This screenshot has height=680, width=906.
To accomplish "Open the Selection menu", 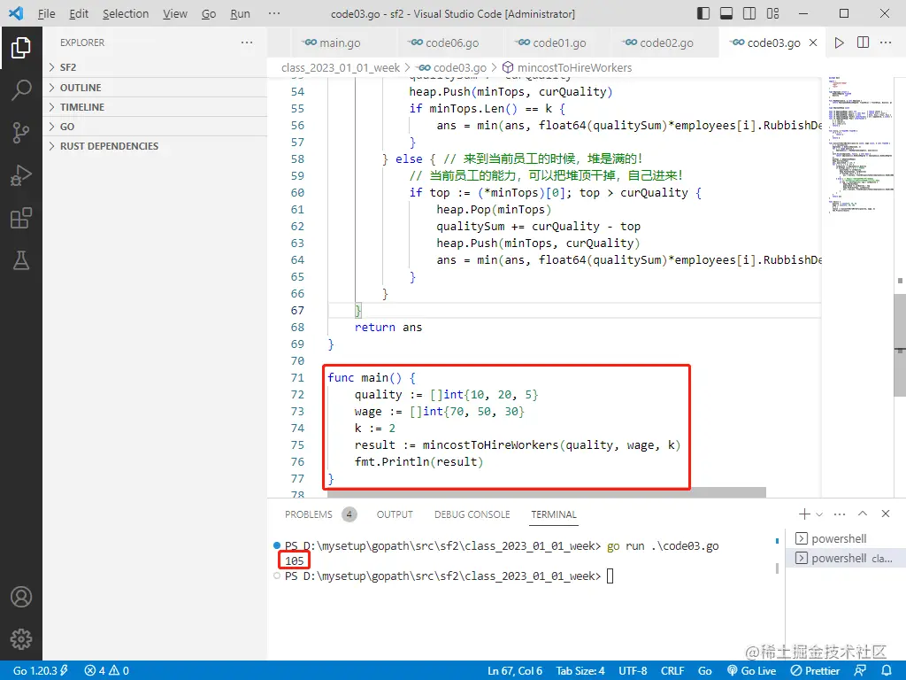I will pos(126,13).
